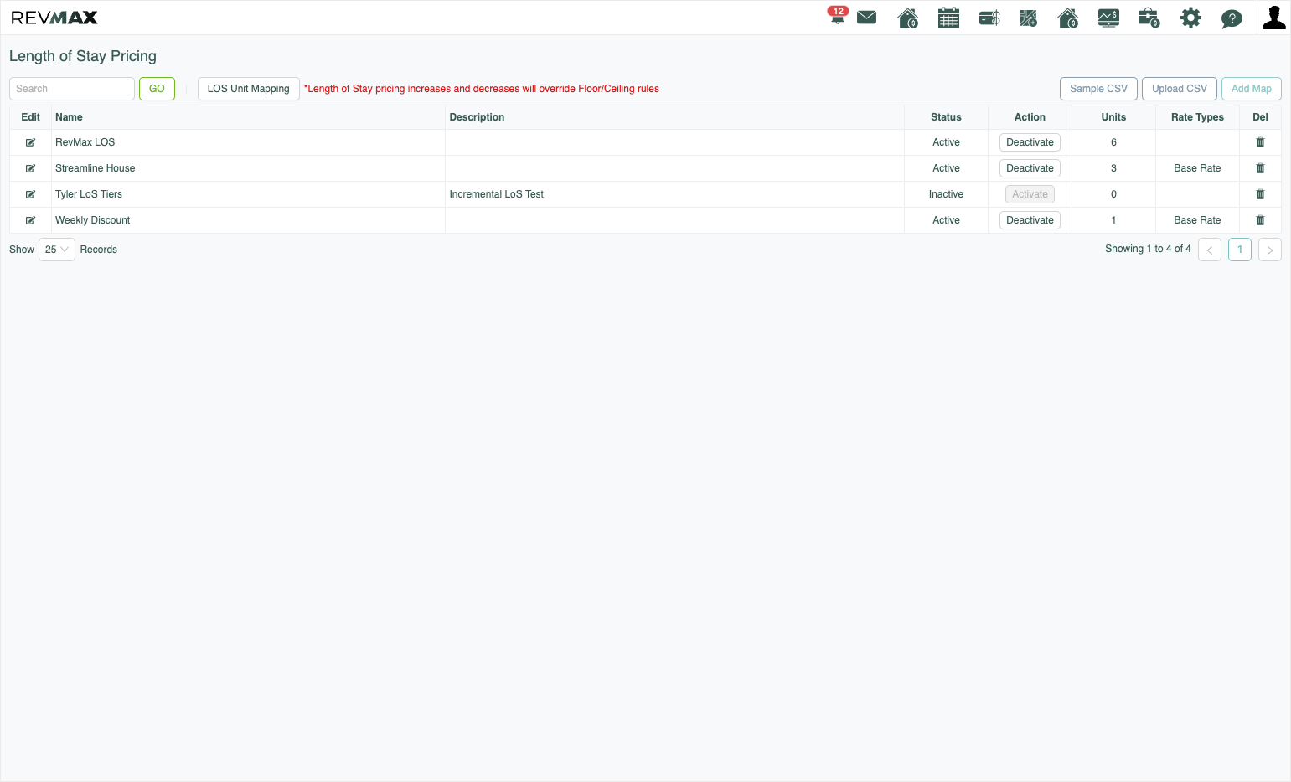Click the Add Map button

click(1251, 89)
